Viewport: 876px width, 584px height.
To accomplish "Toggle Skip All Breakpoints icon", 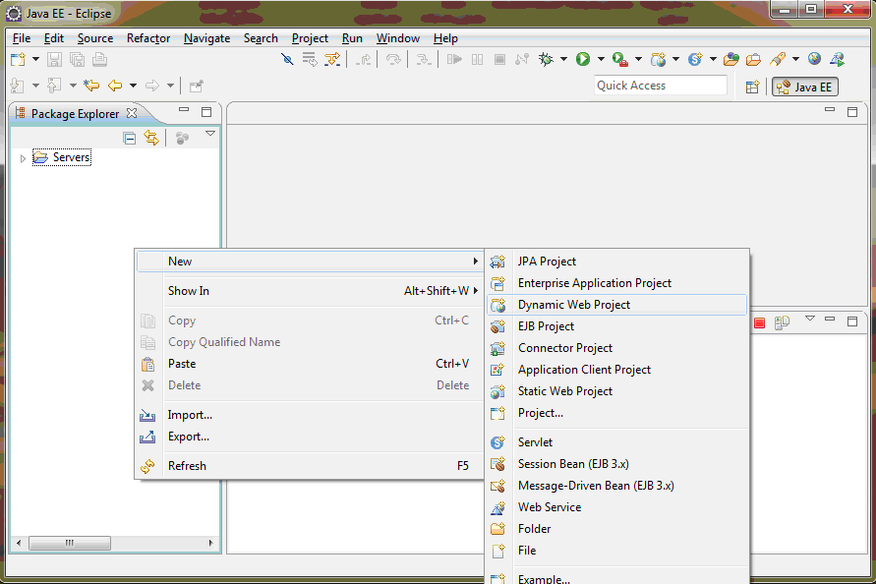I will (287, 59).
